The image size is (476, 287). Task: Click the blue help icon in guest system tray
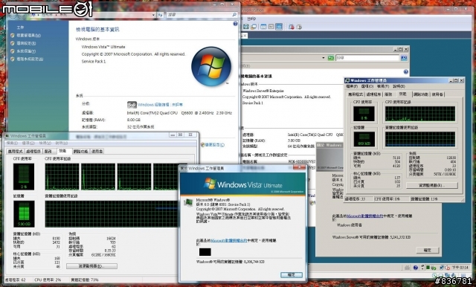tap(415, 268)
